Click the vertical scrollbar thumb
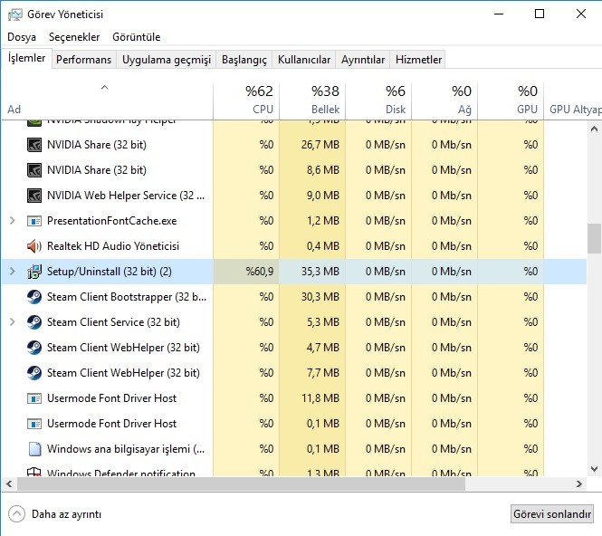Viewport: 602px width, 536px height. [594, 238]
